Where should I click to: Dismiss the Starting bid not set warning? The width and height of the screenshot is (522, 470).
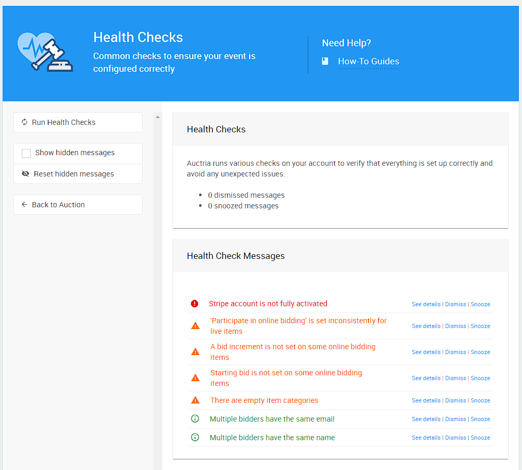455,379
